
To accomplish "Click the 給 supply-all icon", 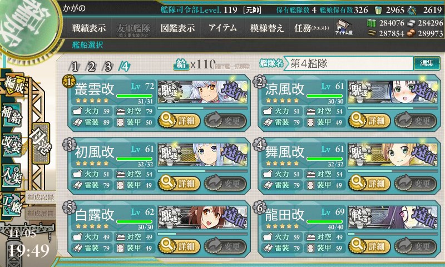I will point(181,65).
